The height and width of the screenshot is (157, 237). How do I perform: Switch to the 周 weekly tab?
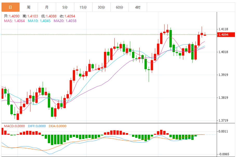(x=29, y=7)
